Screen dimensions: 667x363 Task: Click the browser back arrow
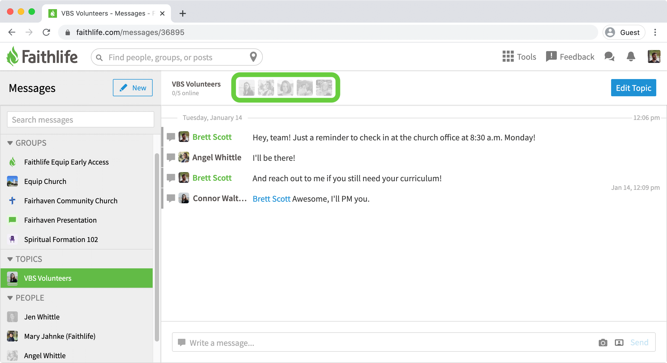12,32
